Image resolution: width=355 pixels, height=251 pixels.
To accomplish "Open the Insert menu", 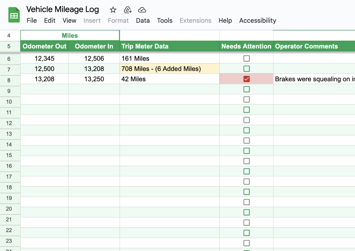I will 92,21.
